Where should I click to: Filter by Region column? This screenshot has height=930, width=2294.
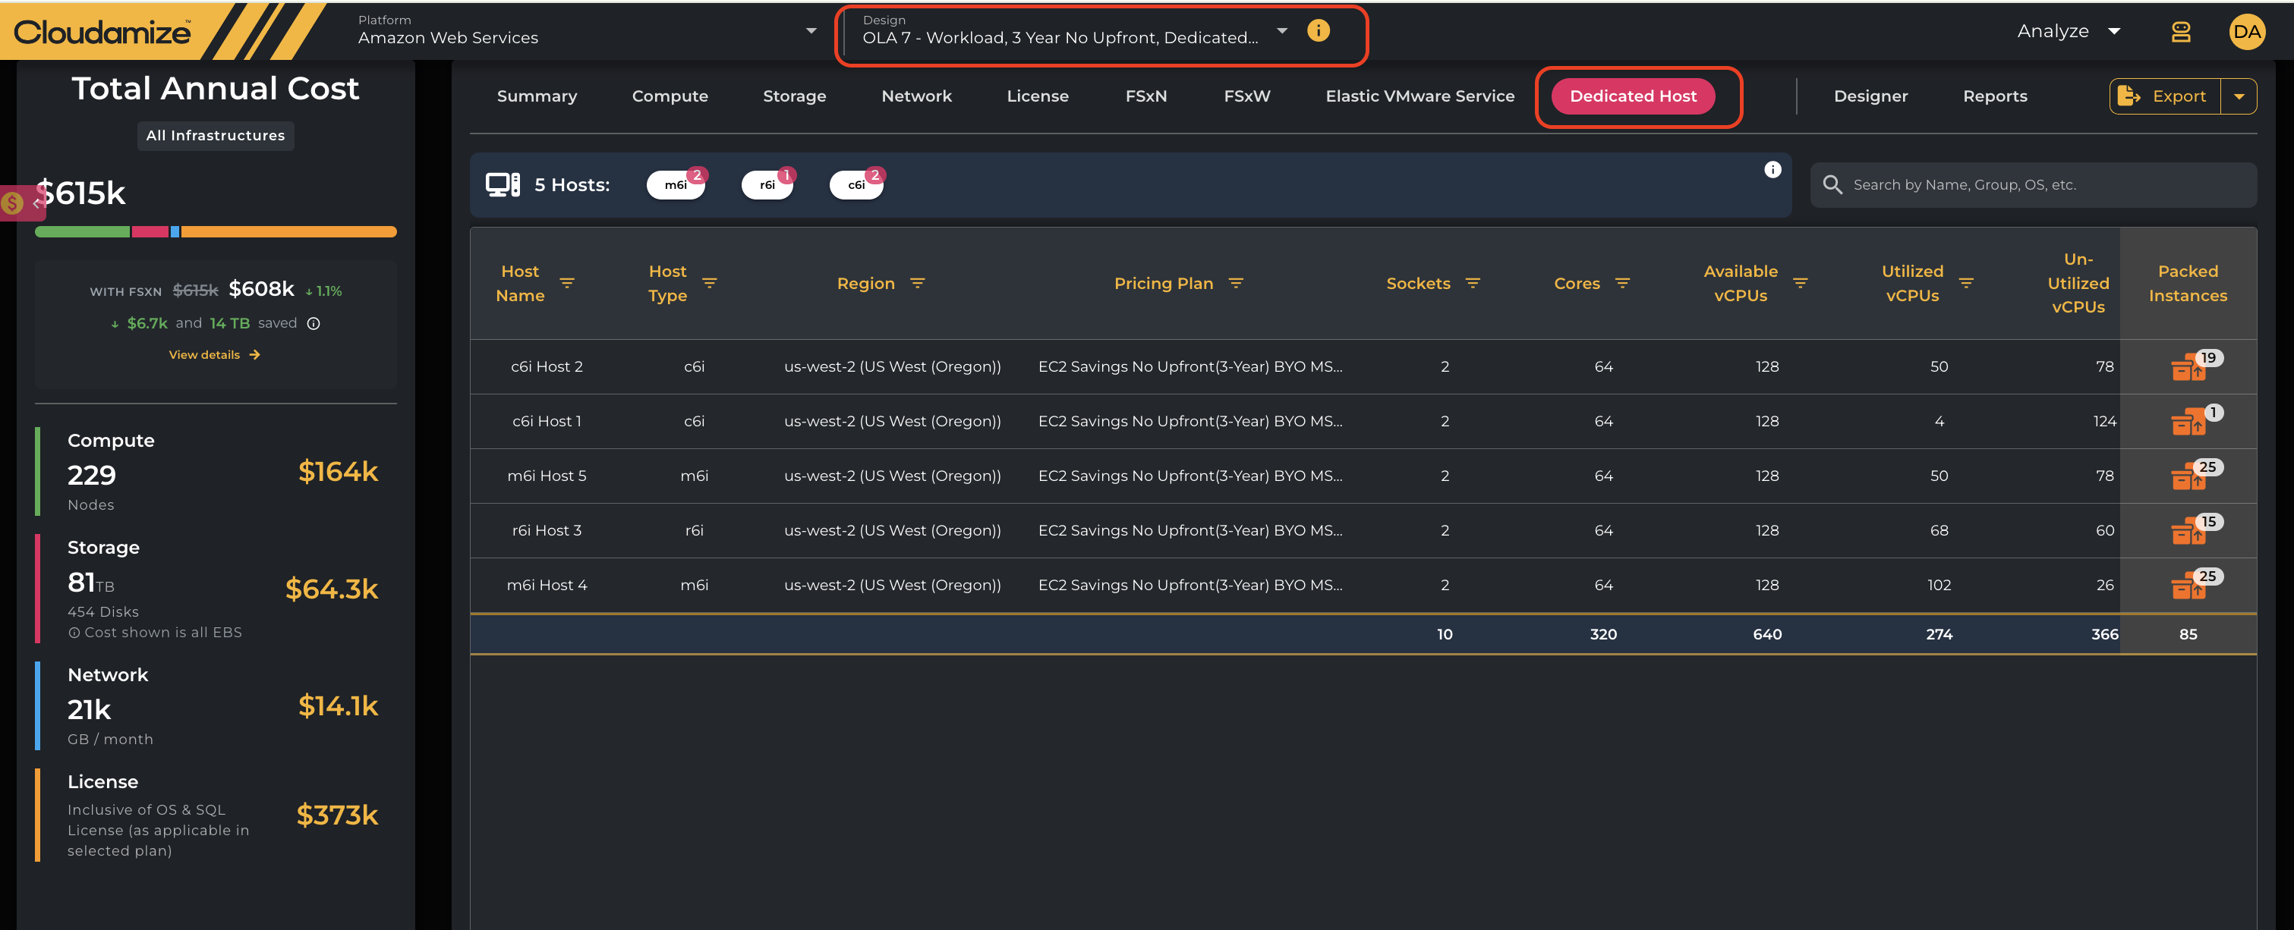917,283
